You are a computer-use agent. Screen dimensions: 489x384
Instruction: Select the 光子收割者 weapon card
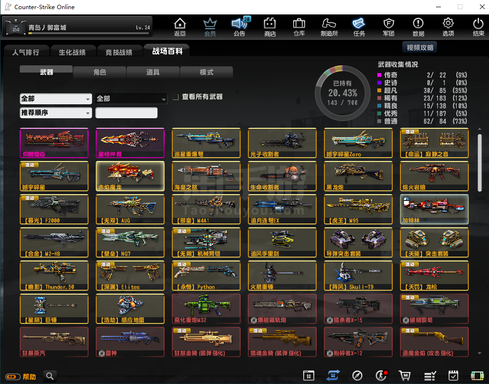[282, 143]
